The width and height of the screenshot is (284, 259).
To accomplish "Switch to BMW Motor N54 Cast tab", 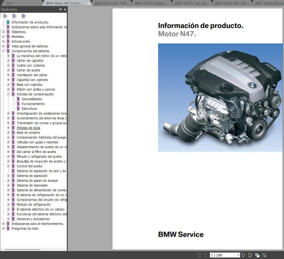I will coord(232,3).
